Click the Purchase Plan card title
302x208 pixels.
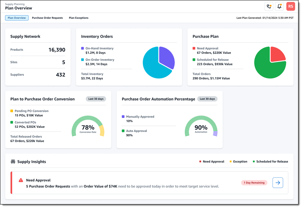pos(205,37)
